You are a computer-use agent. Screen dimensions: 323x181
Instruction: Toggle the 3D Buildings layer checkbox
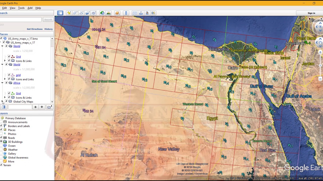point(1,142)
